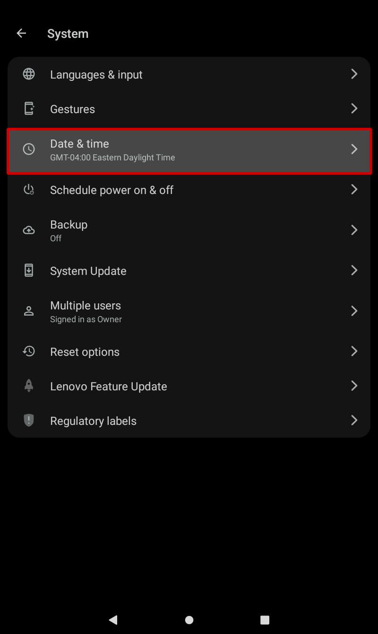Click the Gestures phone icon
The image size is (378, 634).
point(29,108)
